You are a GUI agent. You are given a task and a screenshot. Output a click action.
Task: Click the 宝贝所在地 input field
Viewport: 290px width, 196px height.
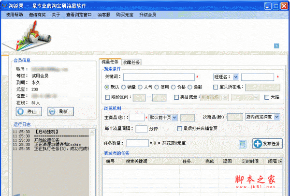point(262,88)
